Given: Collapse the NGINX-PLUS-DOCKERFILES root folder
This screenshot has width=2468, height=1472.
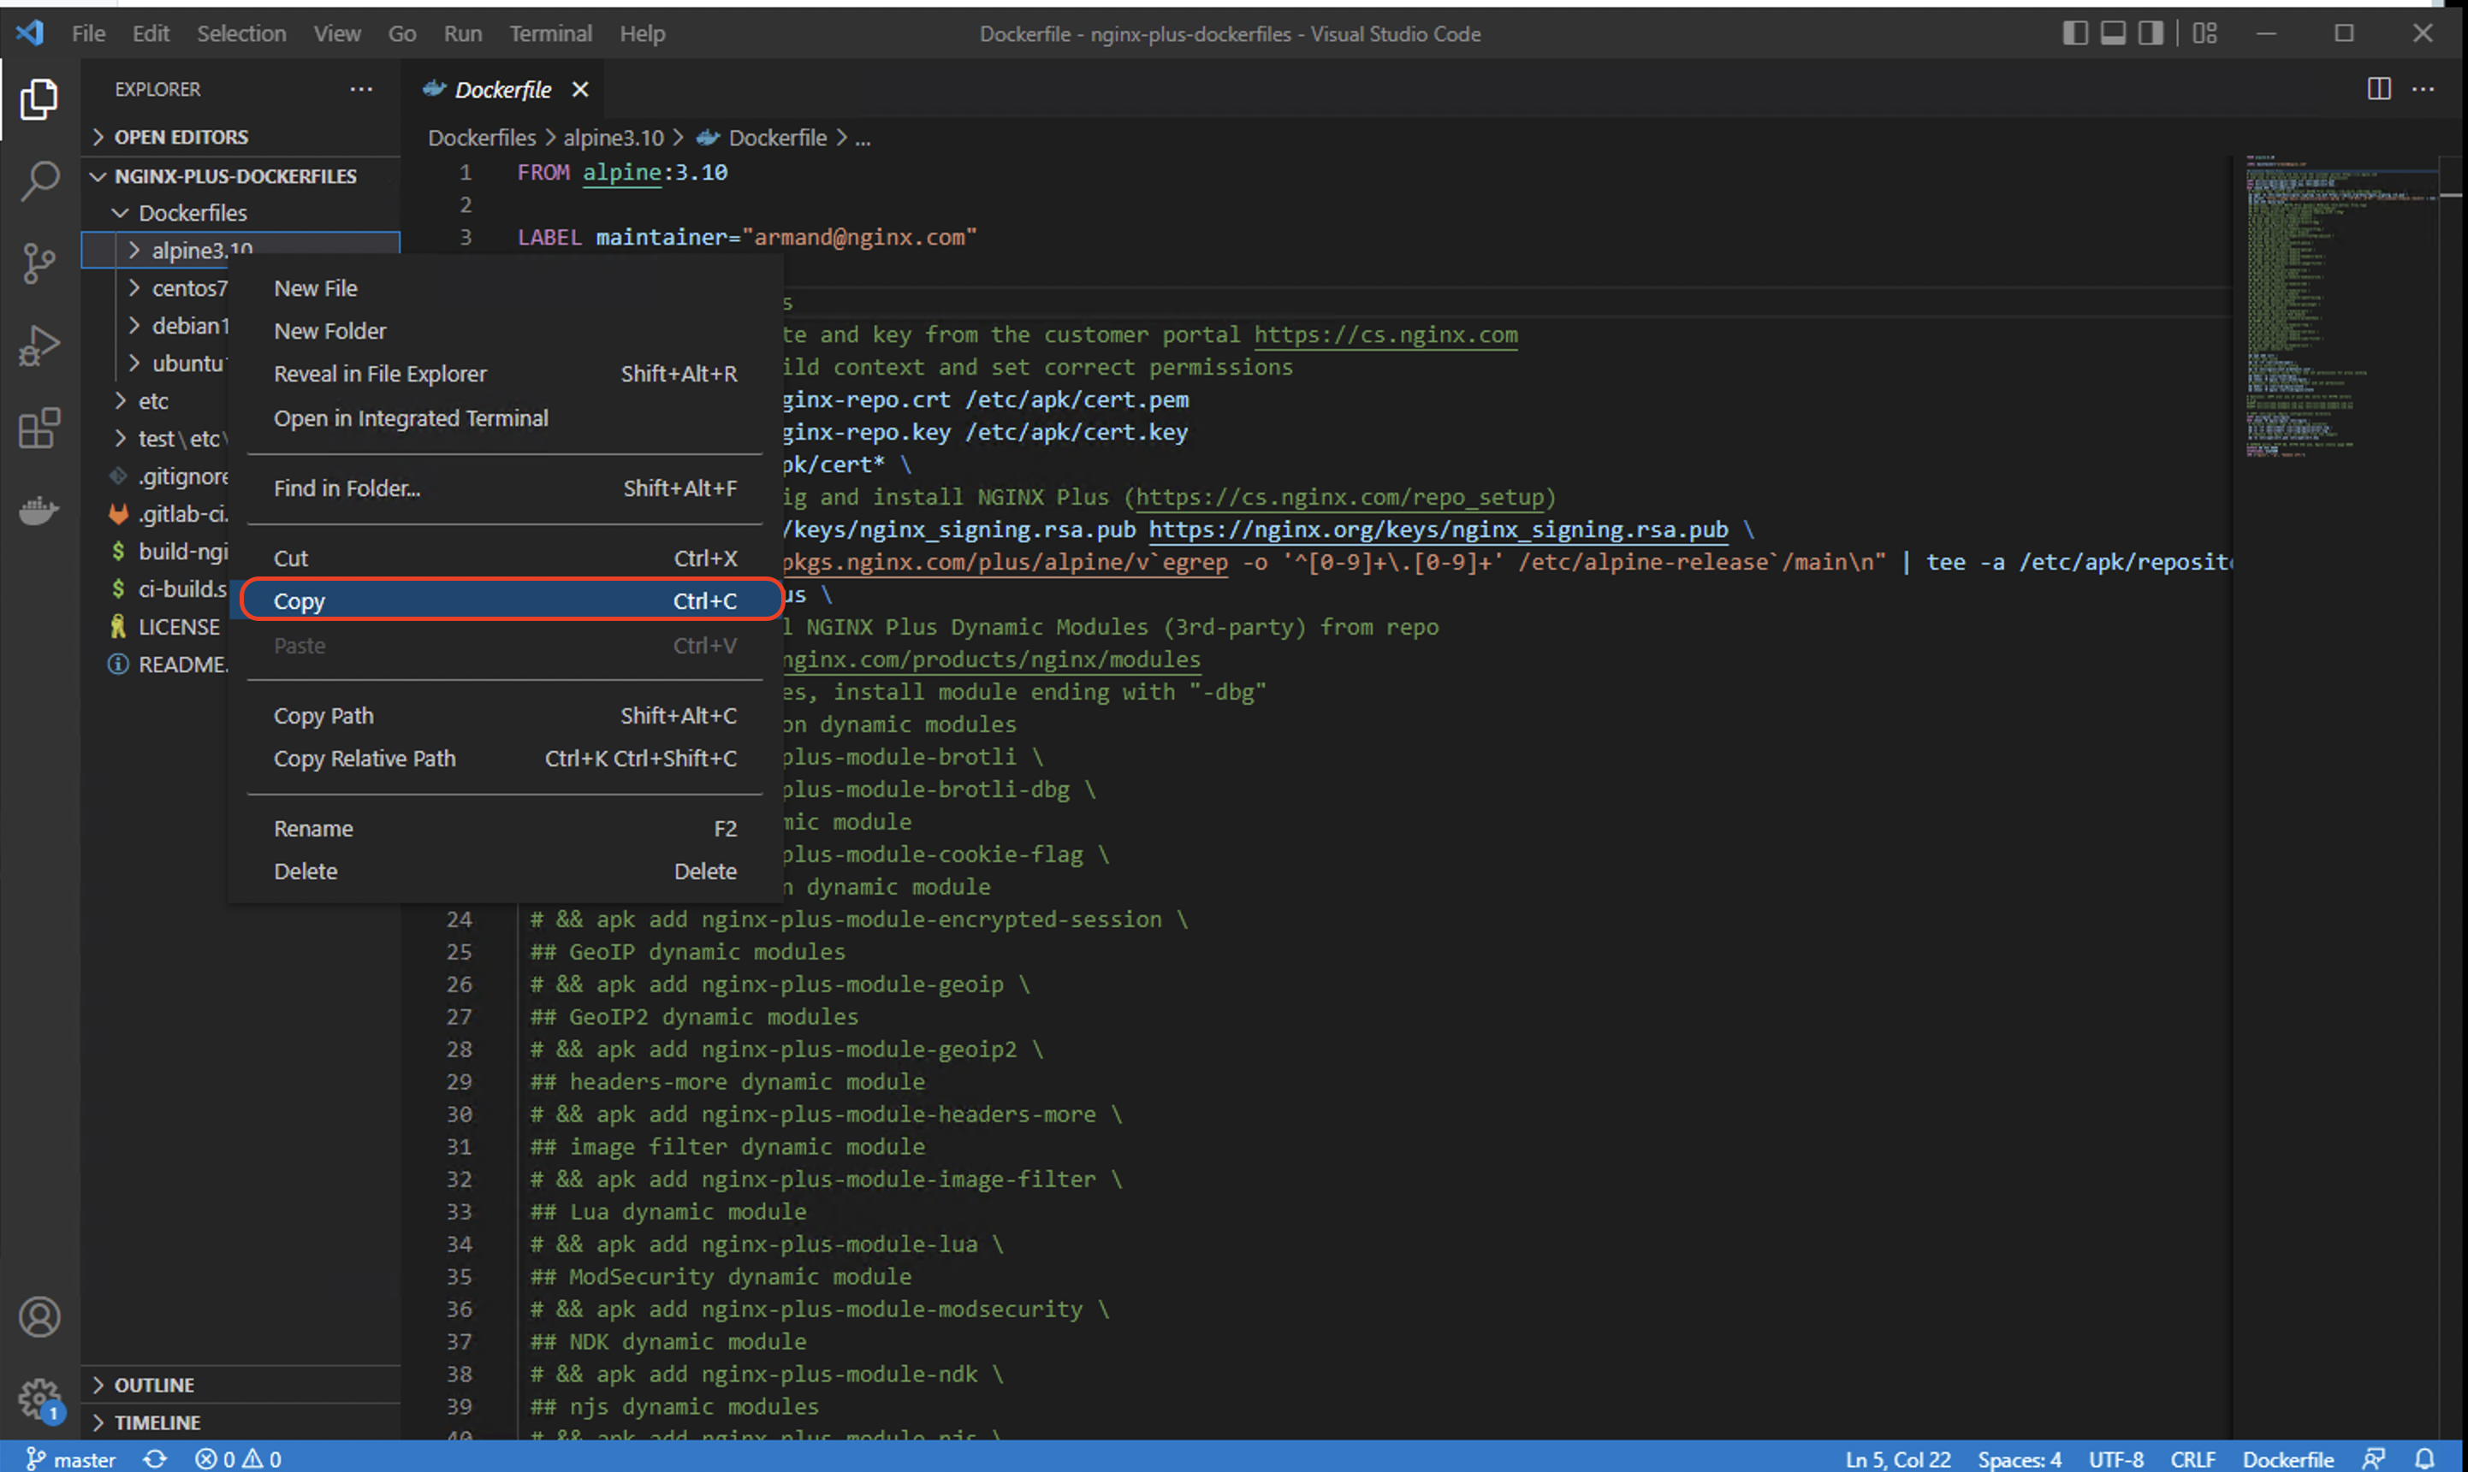Looking at the screenshot, I should (240, 175).
